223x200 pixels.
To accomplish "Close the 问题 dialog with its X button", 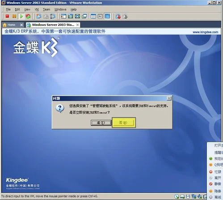I will click(x=169, y=98).
